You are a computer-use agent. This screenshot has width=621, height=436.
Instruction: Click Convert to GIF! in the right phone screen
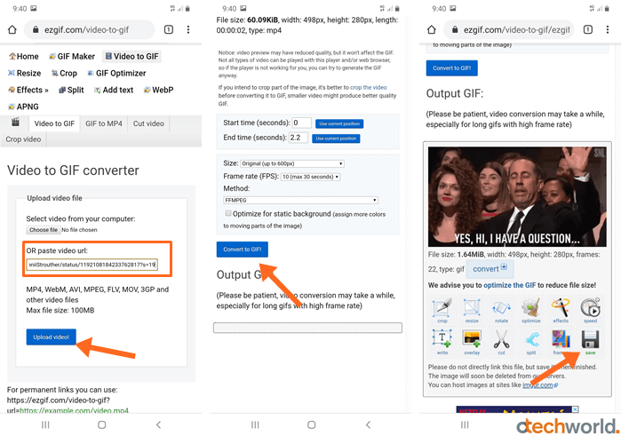[452, 68]
